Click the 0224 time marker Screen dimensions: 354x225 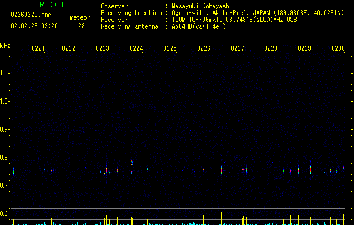tap(136, 48)
